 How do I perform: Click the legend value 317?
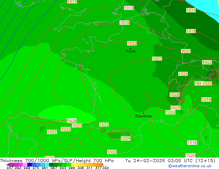[98, 168]
